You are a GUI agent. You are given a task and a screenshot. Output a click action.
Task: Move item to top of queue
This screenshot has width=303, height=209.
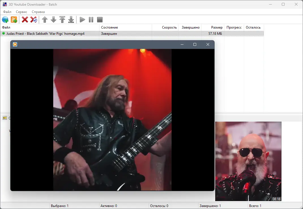coord(62,20)
